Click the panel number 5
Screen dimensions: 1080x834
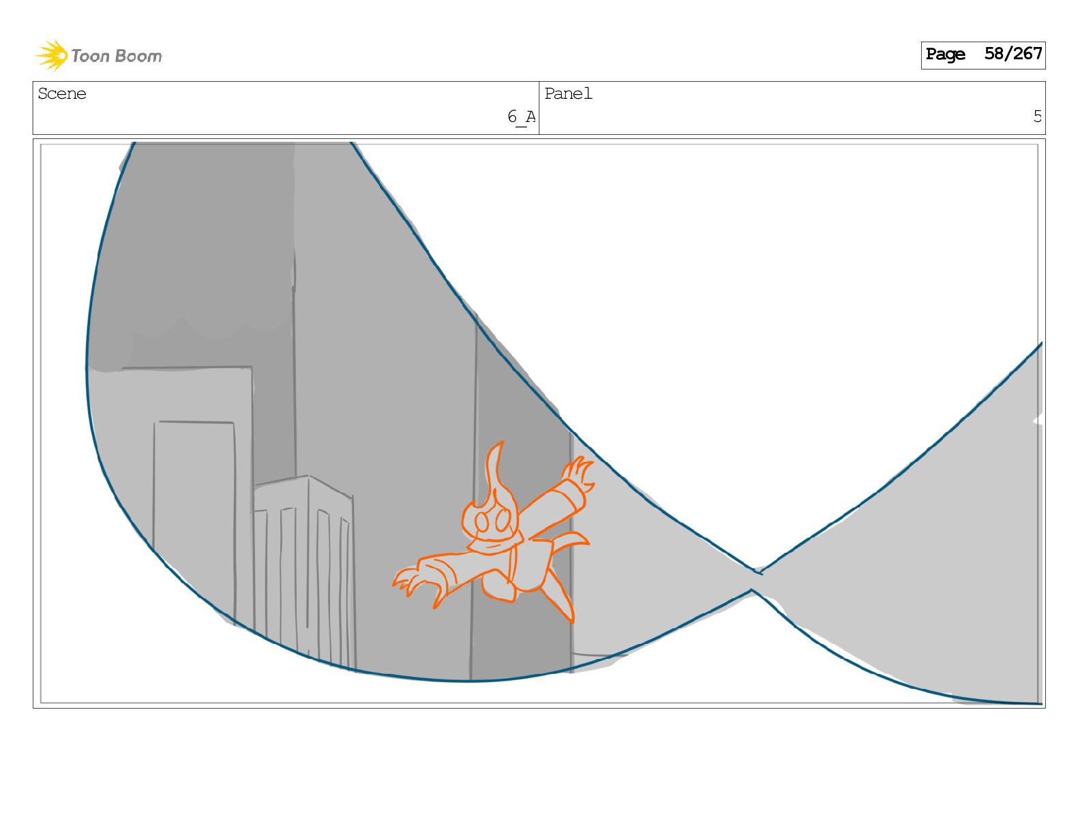(x=1037, y=117)
